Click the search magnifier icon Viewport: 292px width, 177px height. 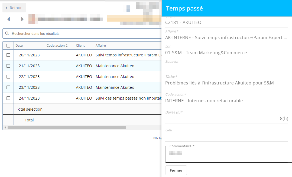7,33
